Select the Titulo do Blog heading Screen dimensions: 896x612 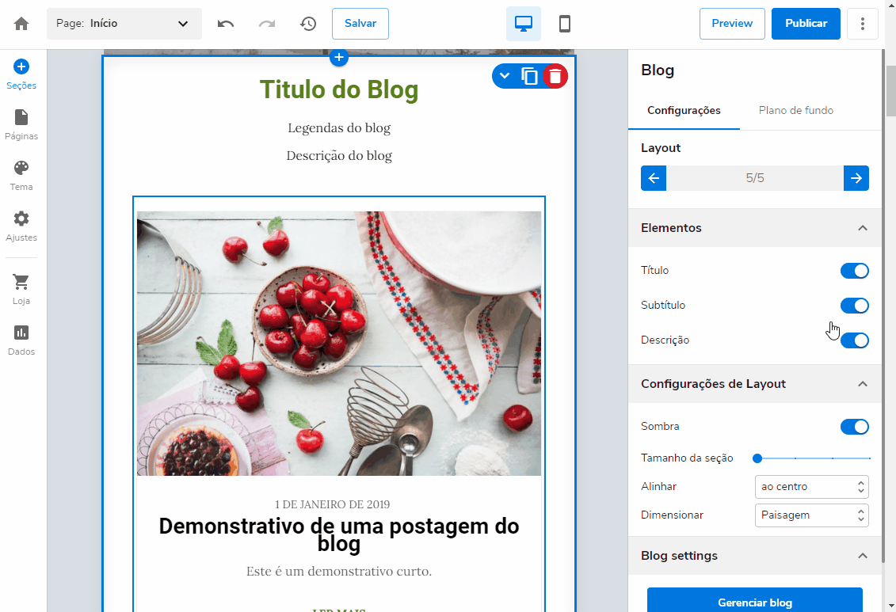click(x=339, y=89)
